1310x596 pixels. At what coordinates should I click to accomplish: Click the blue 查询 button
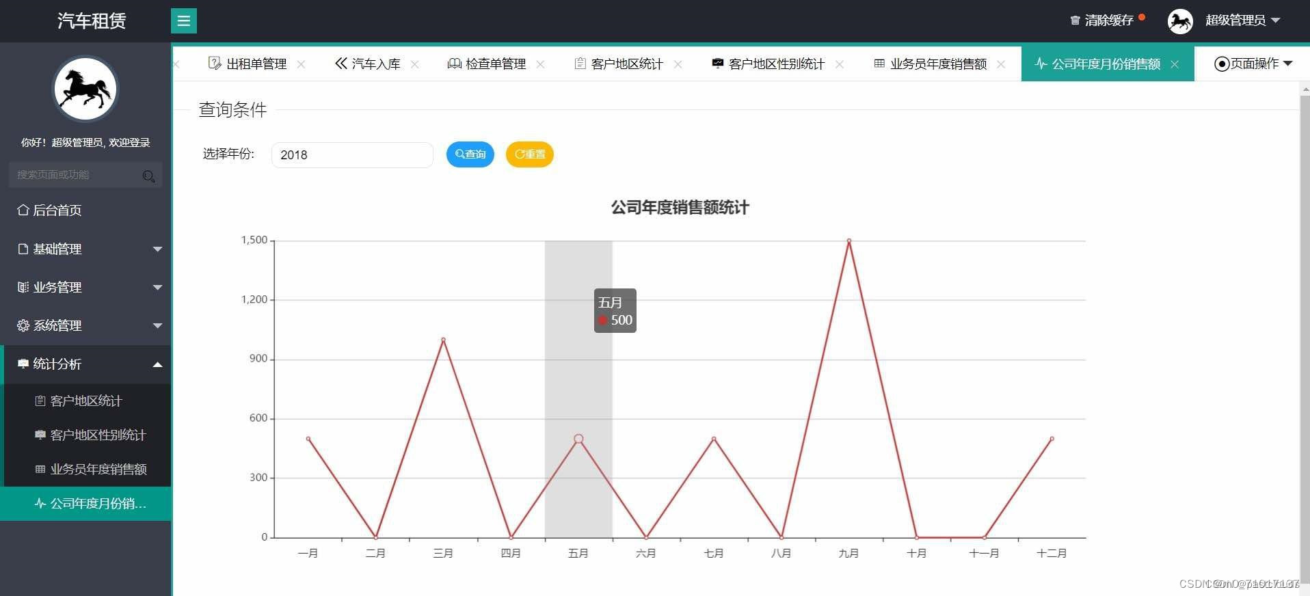pos(470,154)
